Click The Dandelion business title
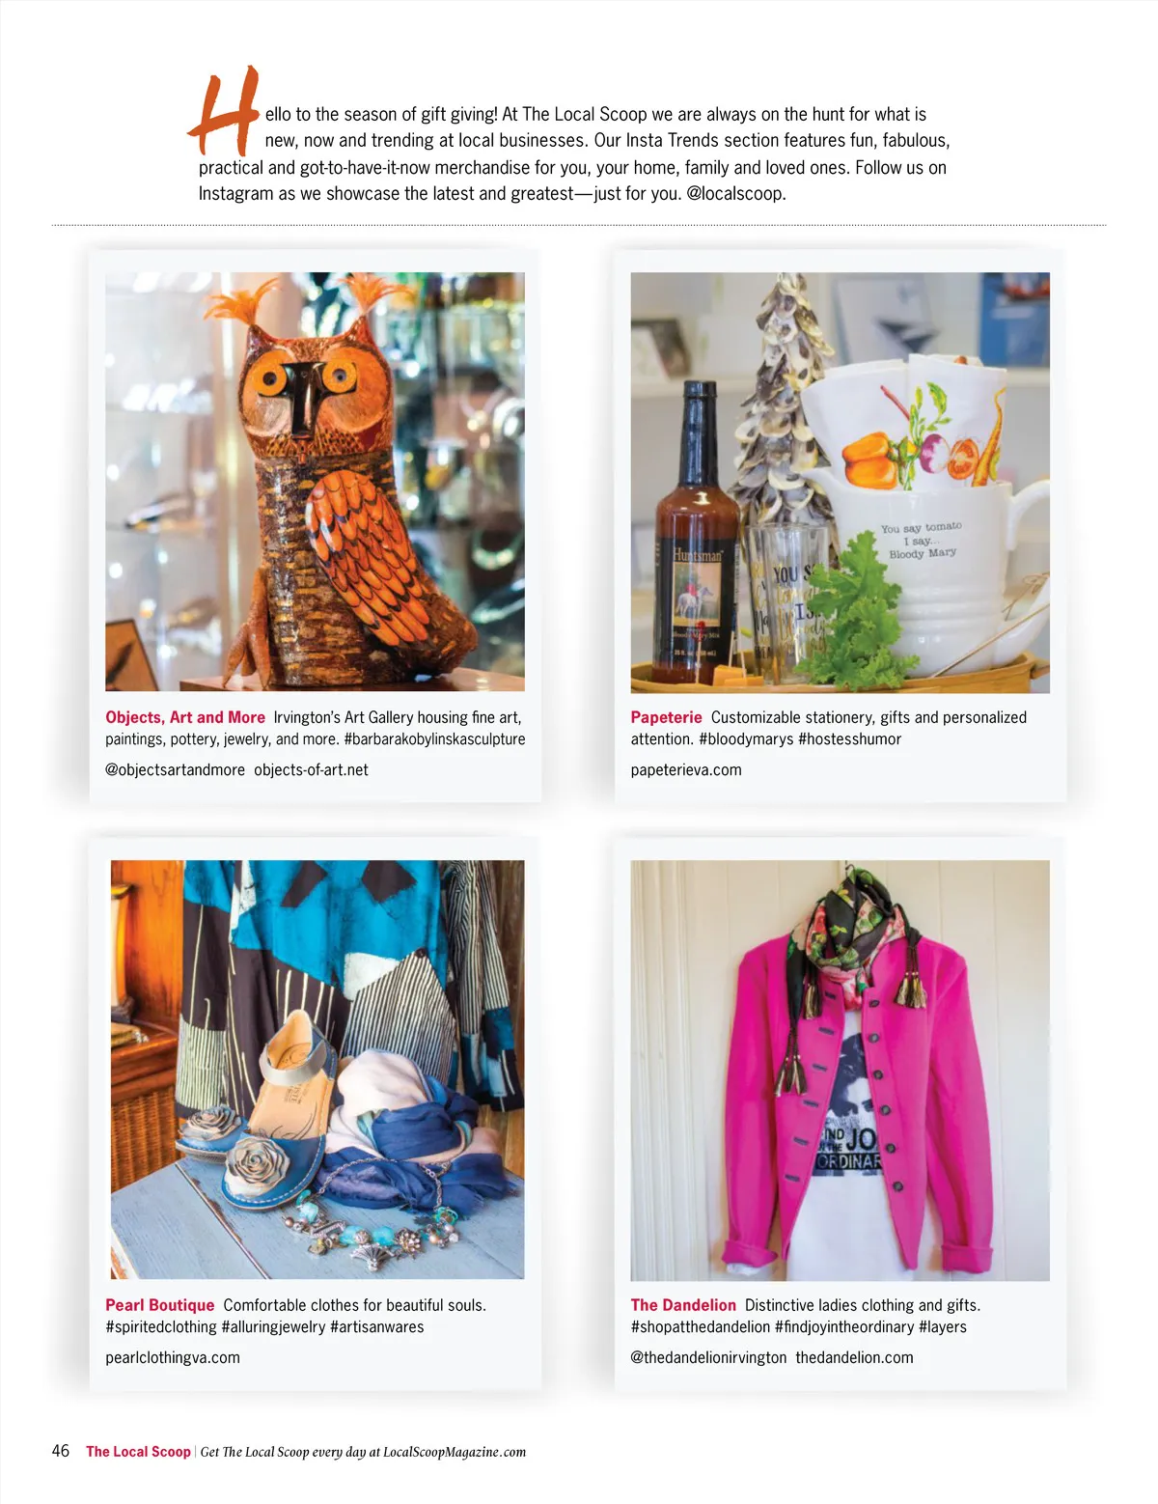This screenshot has height=1504, width=1158. (x=683, y=1305)
